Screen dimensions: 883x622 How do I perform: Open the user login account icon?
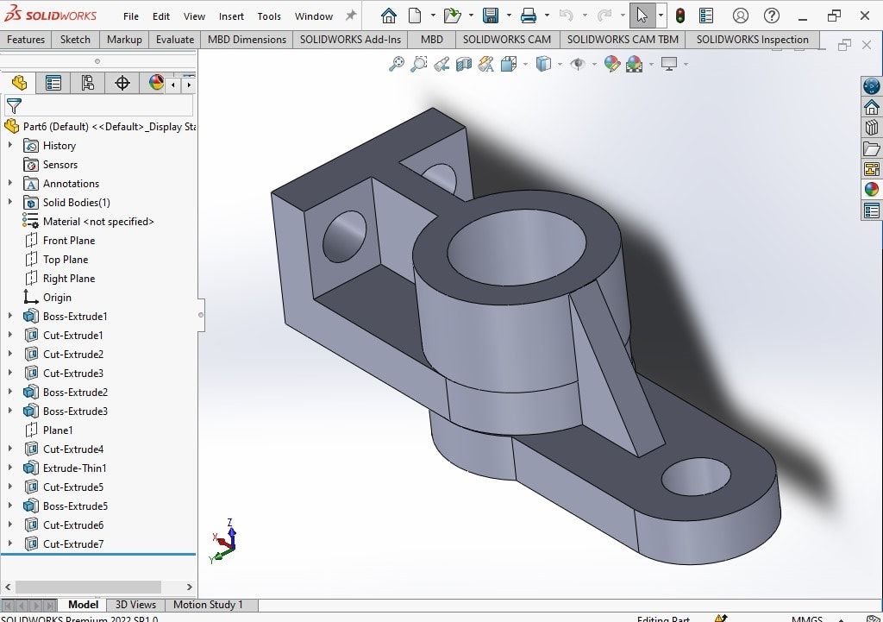[x=741, y=16]
